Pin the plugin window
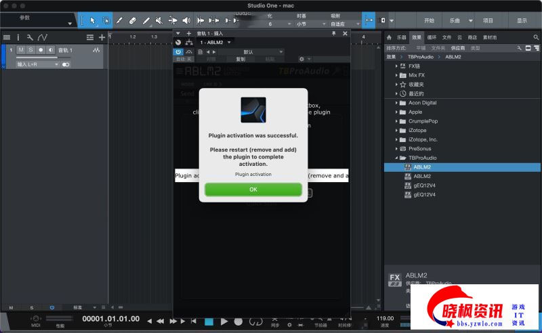Screen dimensions: 542x333 [x=333, y=33]
